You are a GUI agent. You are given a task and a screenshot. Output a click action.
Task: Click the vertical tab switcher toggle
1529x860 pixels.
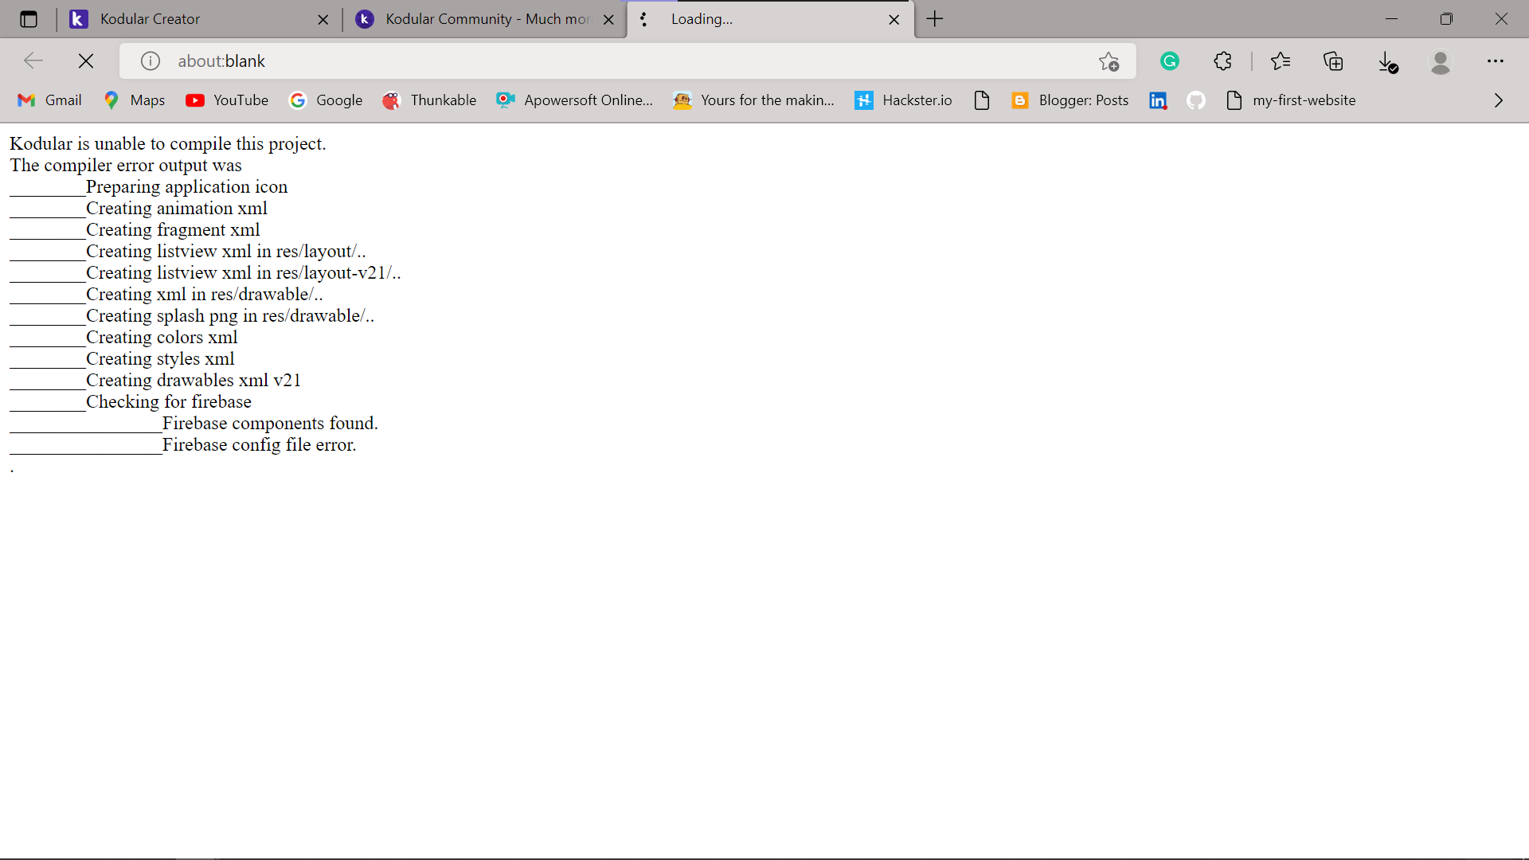pyautogui.click(x=29, y=18)
